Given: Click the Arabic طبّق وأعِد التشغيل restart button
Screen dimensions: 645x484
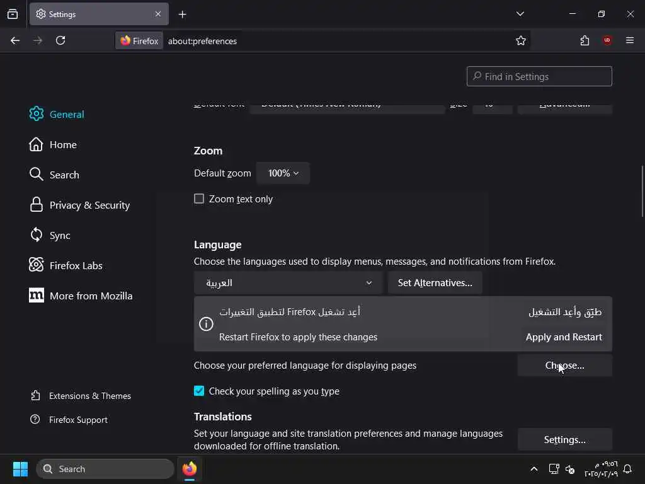Looking at the screenshot, I should point(565,312).
